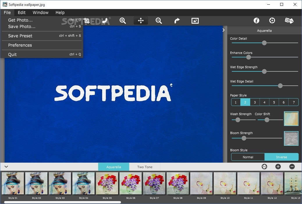
Task: Click the wash texture swatch
Action: 291,119
